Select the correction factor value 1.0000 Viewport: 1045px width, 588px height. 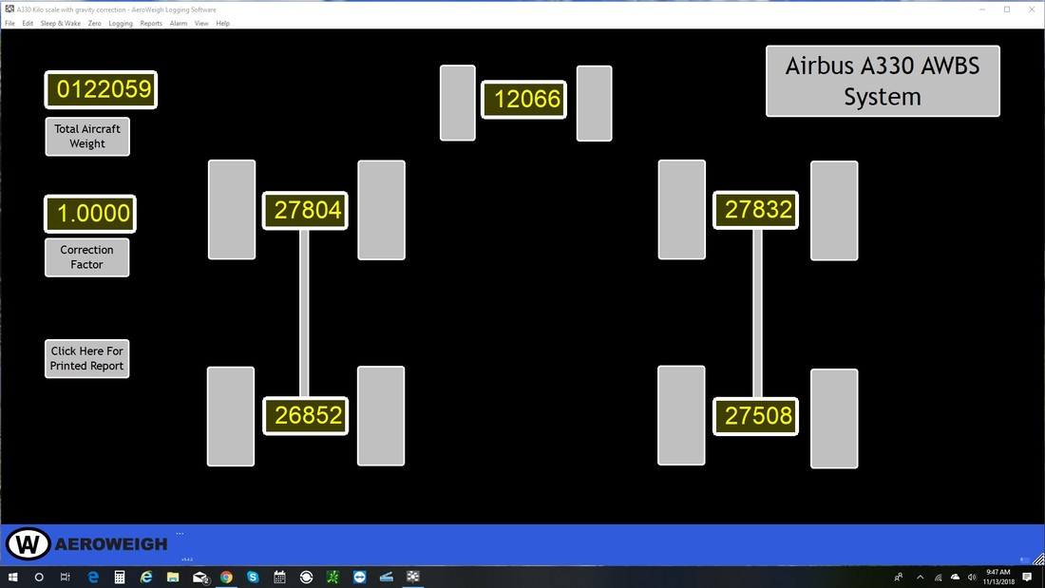pos(90,214)
